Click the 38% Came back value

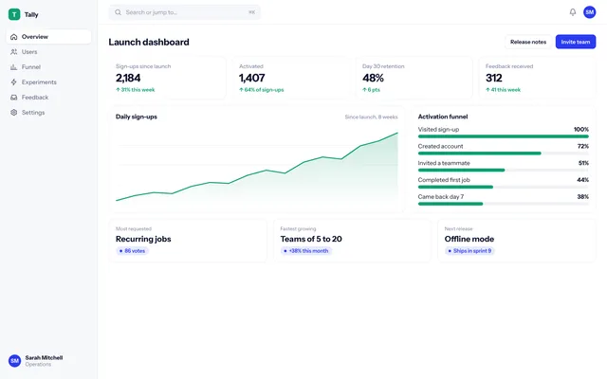[x=583, y=197]
